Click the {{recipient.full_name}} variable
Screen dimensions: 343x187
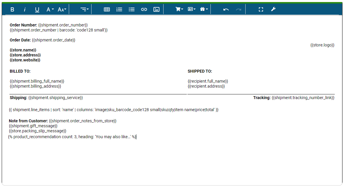click(x=208, y=81)
